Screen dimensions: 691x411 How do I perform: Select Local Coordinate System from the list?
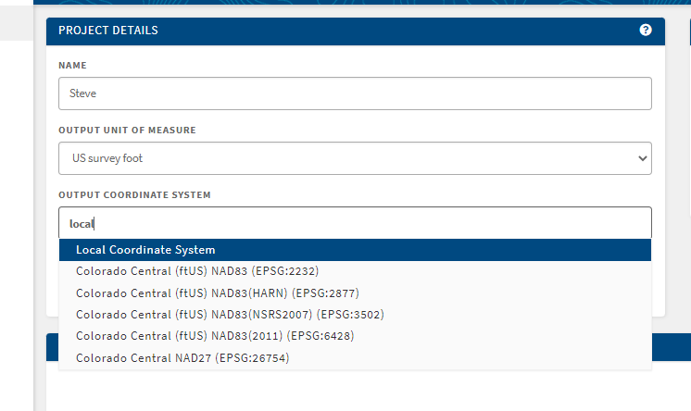(145, 250)
